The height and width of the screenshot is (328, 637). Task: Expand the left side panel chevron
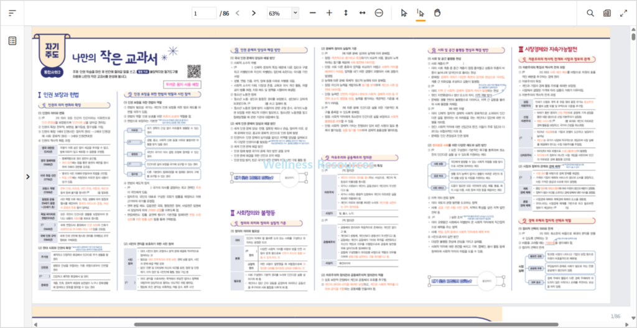click(27, 176)
